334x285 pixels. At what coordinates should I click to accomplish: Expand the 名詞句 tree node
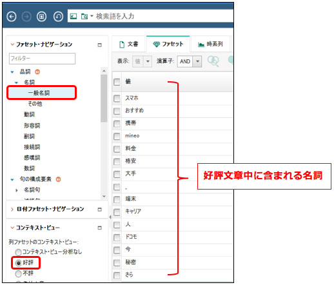[17, 190]
